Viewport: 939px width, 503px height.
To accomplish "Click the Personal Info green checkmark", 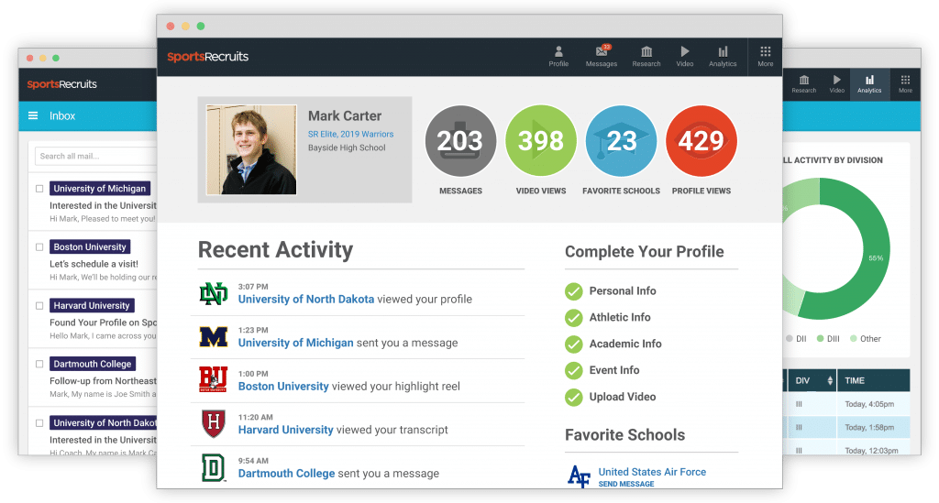I will tap(574, 291).
